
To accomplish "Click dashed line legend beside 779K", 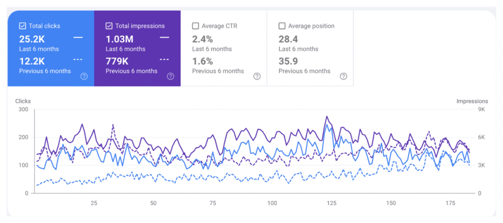I will (x=165, y=60).
